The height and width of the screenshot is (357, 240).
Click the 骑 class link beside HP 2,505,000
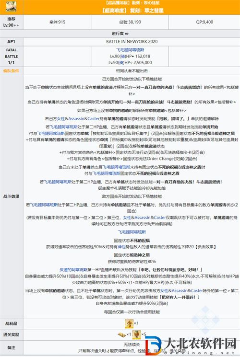click(x=120, y=62)
